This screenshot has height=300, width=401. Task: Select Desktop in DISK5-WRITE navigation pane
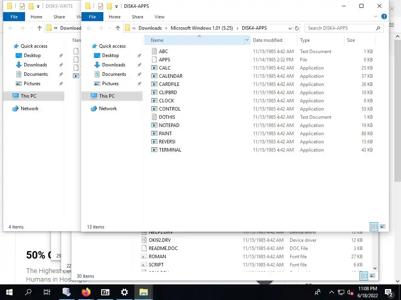click(32, 55)
